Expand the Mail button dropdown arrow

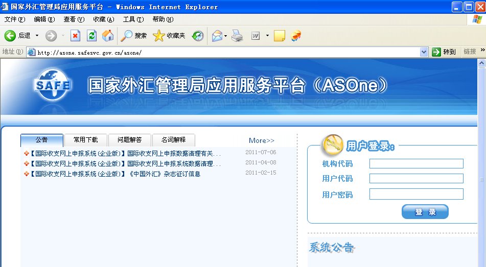(x=226, y=36)
